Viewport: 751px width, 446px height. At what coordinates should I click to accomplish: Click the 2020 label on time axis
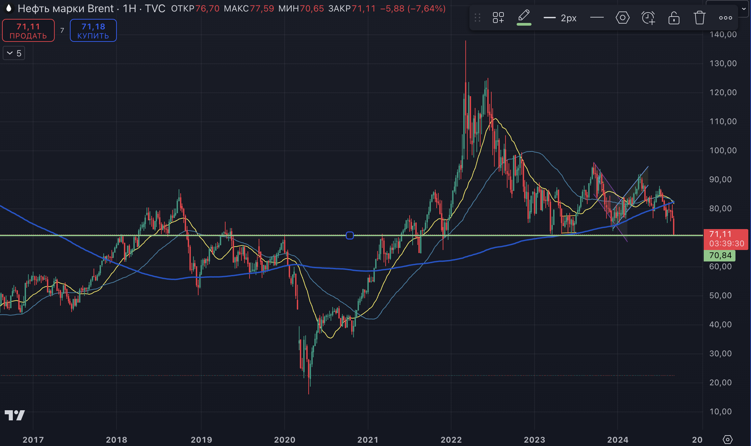285,440
